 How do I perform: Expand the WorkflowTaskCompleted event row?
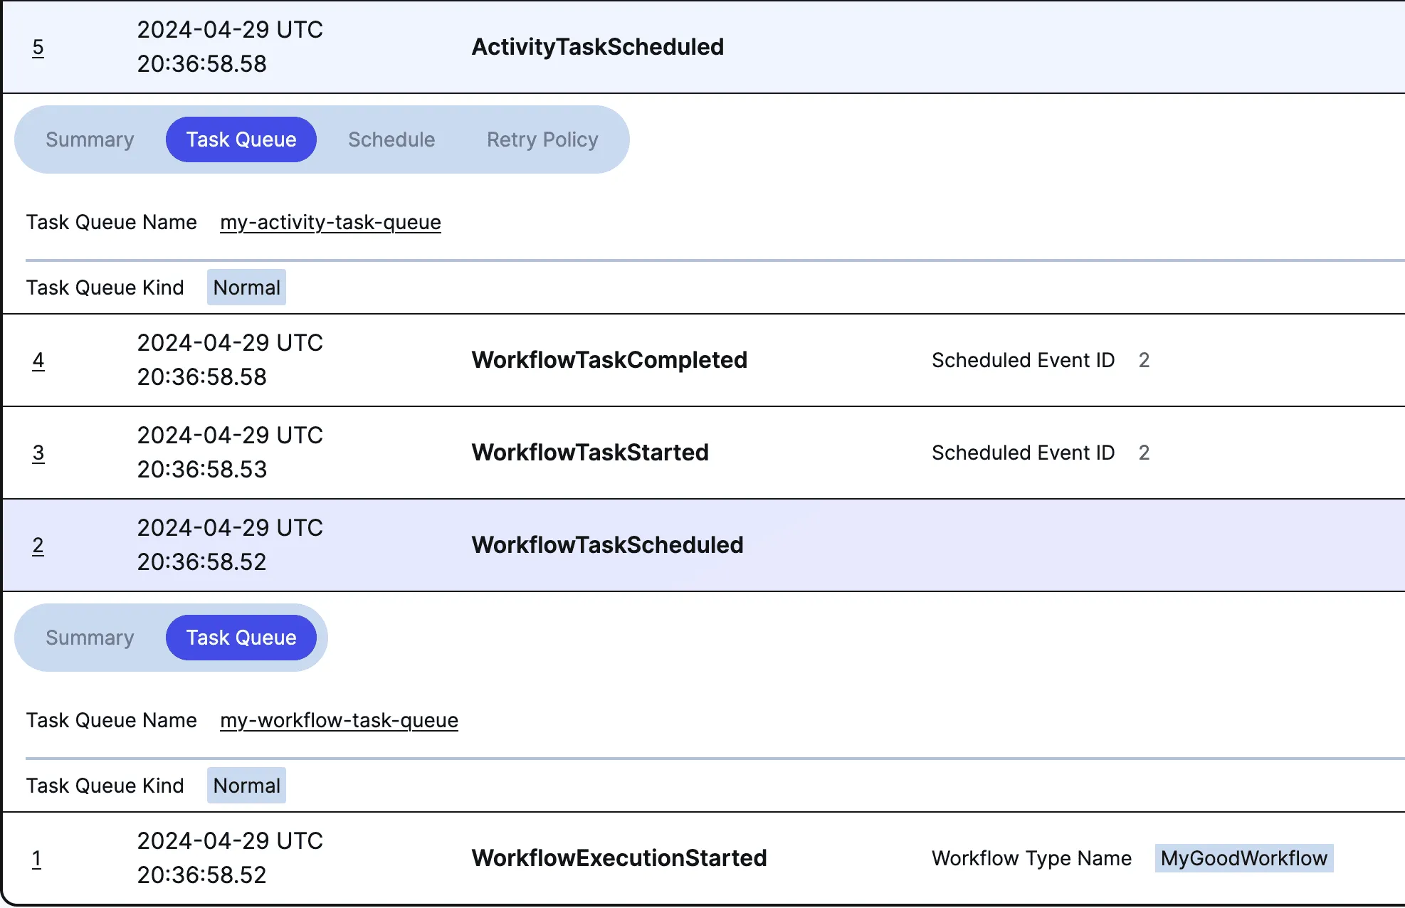pyautogui.click(x=609, y=360)
